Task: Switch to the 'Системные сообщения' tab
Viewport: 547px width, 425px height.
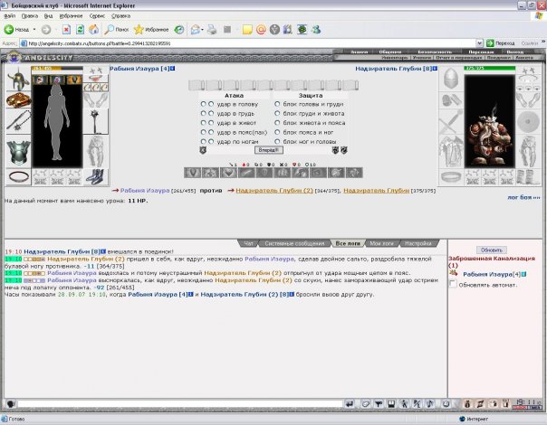Action: (x=294, y=243)
